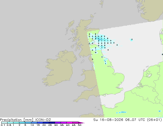
Task: Click the value 2 in Scottish rain area
Action: tap(95, 39)
